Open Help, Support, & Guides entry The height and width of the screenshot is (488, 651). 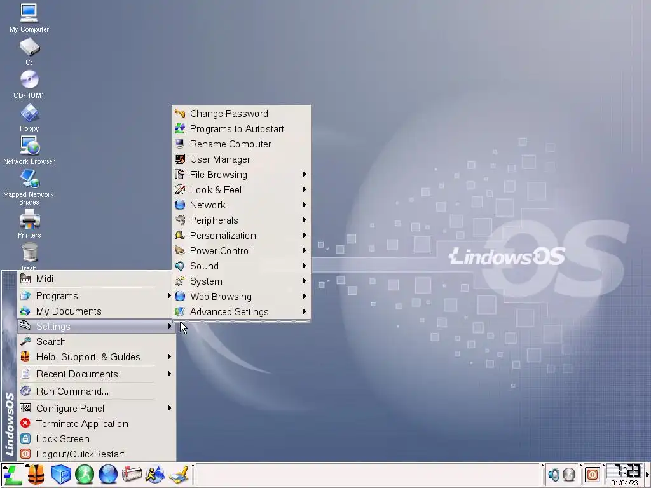point(96,357)
